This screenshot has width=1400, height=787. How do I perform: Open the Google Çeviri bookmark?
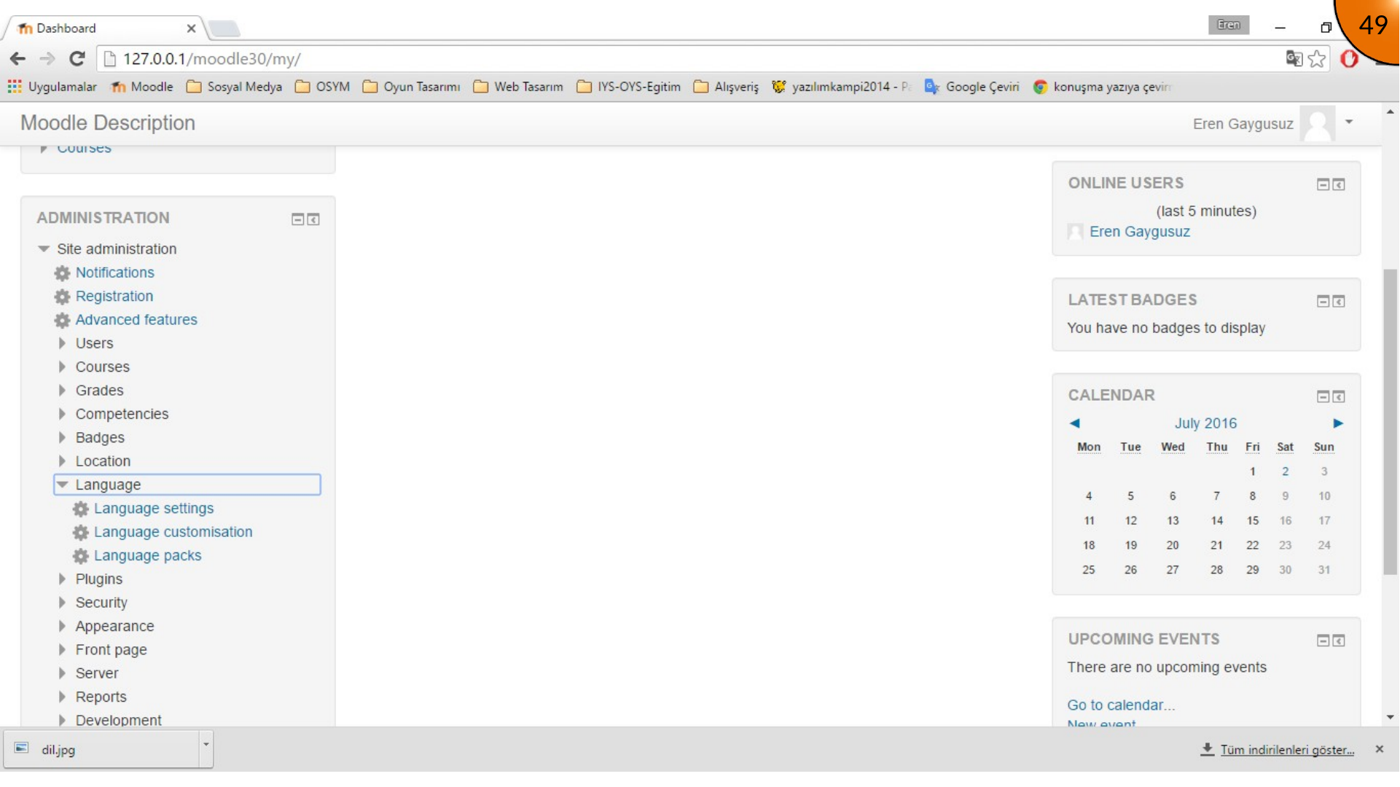(971, 87)
